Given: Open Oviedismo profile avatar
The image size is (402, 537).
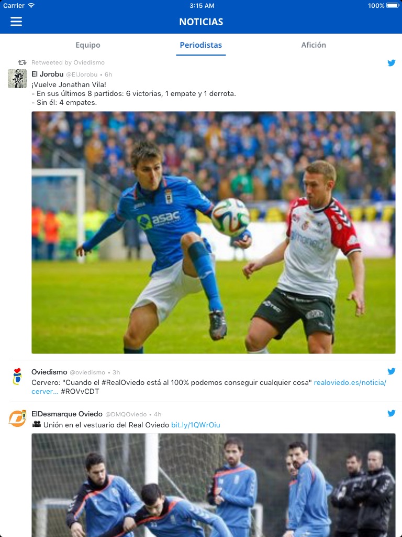Looking at the screenshot, I should [x=17, y=377].
